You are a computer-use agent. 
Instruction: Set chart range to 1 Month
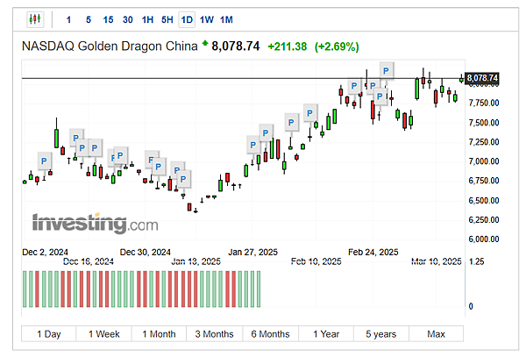click(x=159, y=334)
